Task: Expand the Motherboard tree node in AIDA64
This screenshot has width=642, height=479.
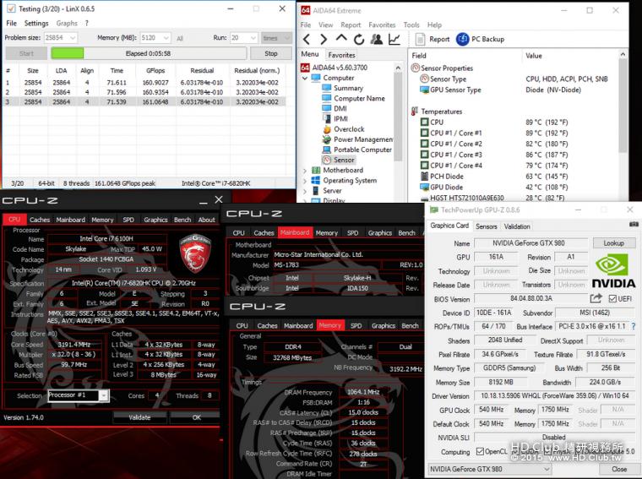Action: click(305, 170)
